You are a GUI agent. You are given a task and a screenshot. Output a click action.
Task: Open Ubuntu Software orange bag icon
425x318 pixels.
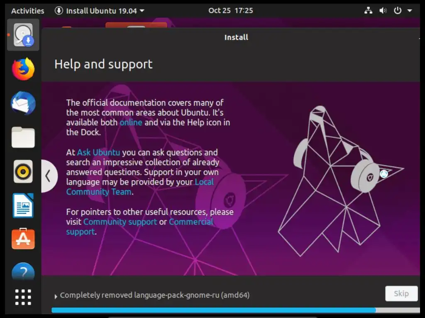(23, 239)
